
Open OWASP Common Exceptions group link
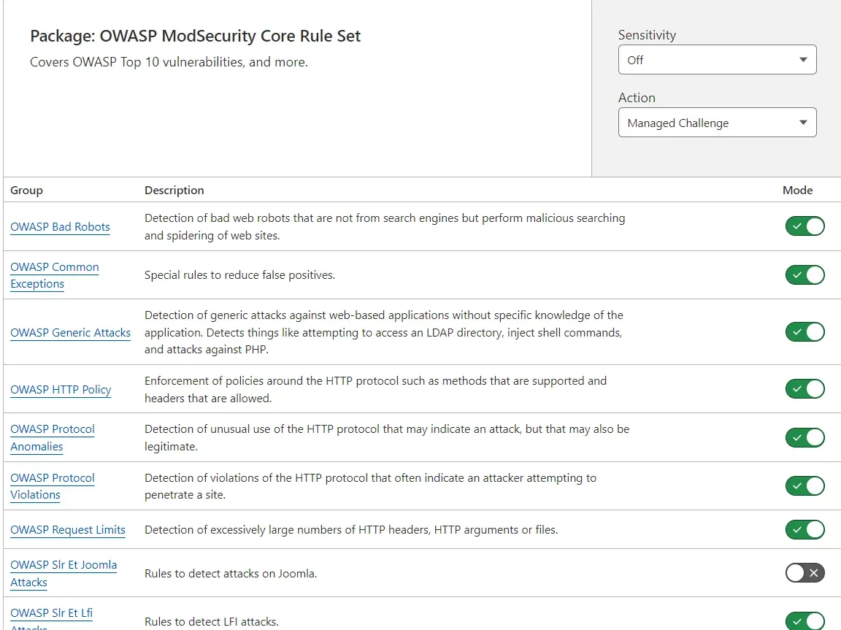coord(54,275)
